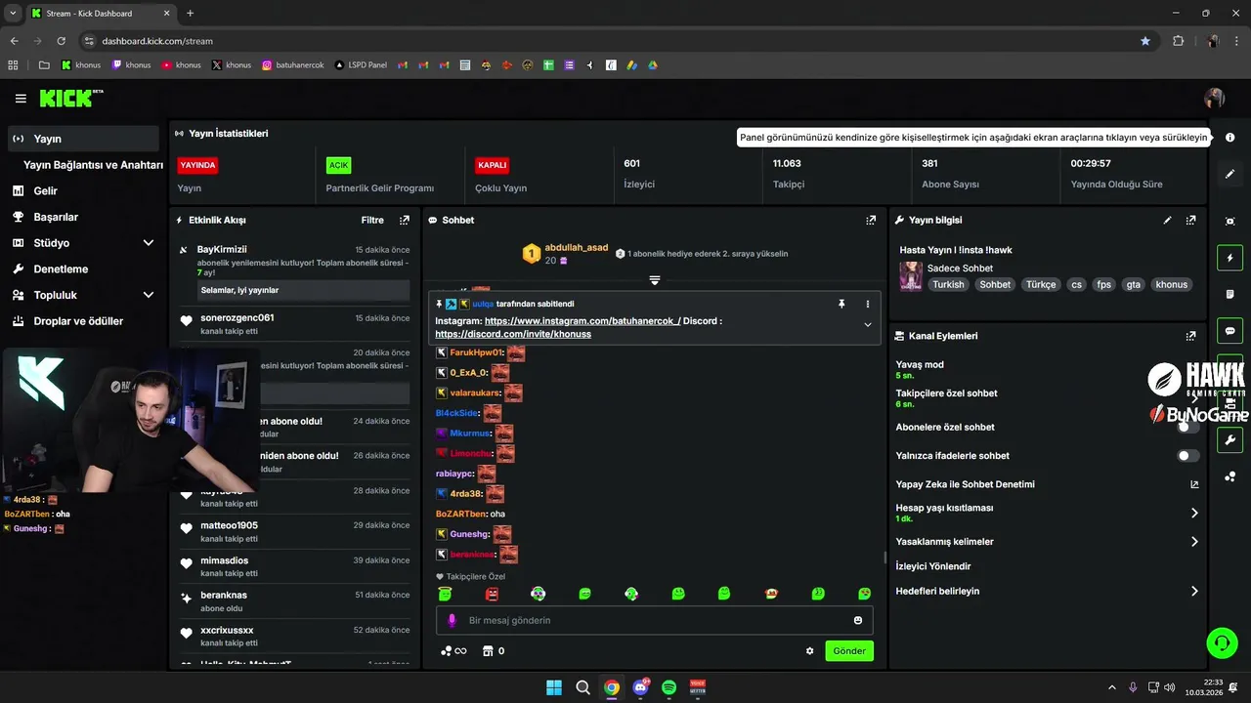Image resolution: width=1251 pixels, height=703 pixels.
Task: Pop out the Yayın bilgisi panel
Action: [1190, 221]
